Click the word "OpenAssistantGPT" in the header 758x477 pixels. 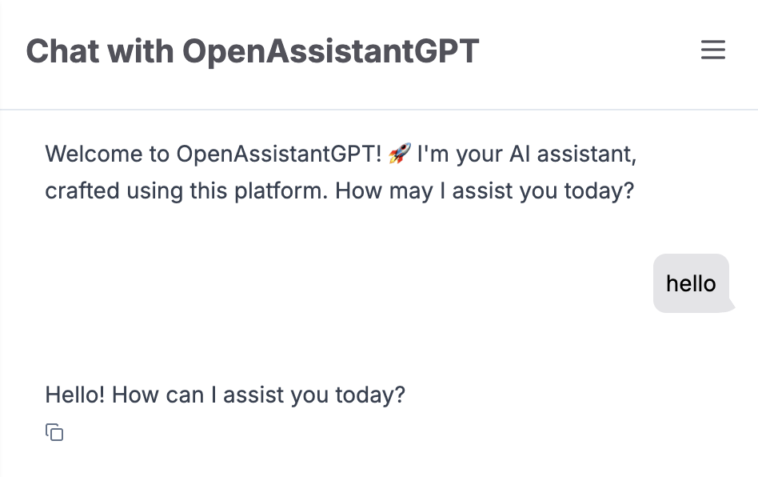tap(330, 51)
